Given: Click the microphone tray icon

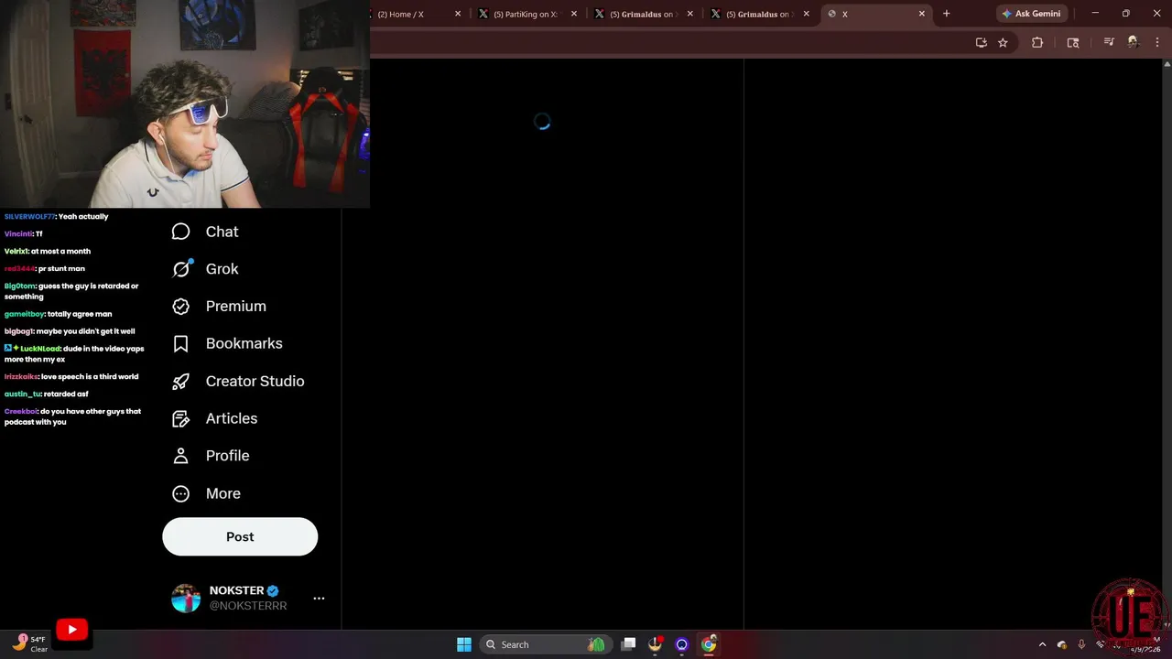Looking at the screenshot, I should click(1081, 644).
